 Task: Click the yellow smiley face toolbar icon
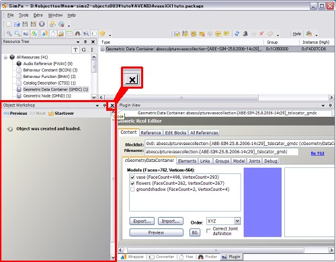tap(102, 34)
